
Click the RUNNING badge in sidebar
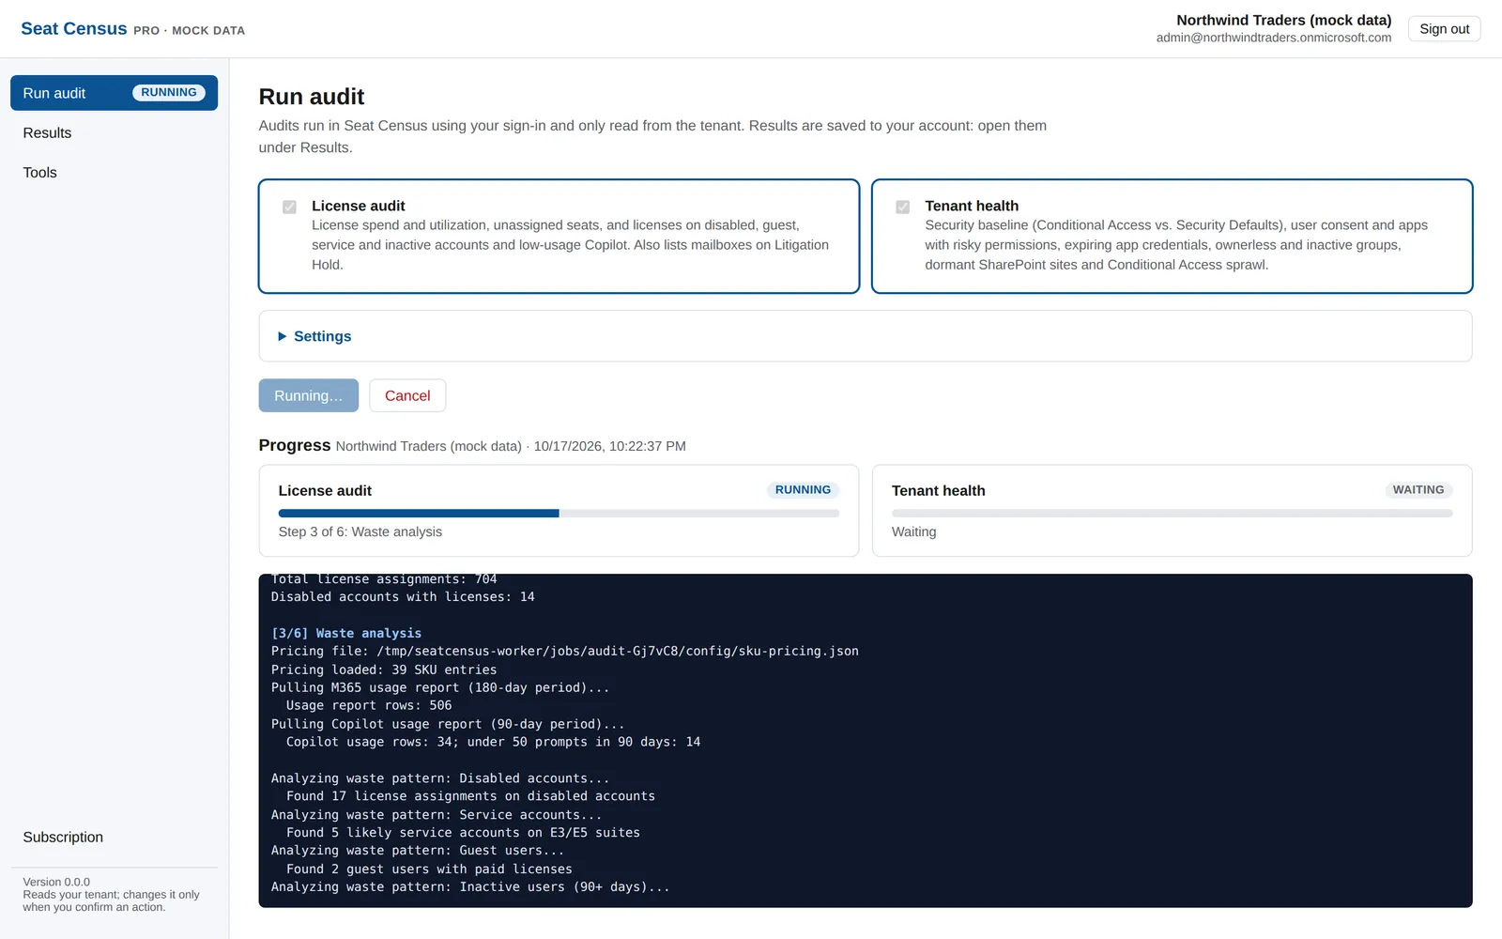(169, 93)
